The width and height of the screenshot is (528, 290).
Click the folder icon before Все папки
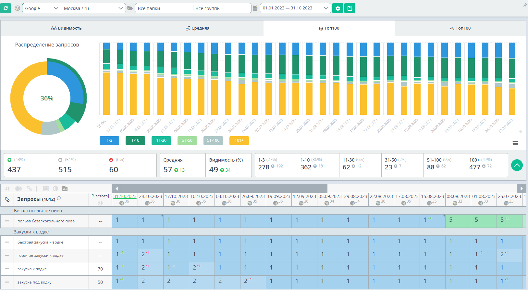point(130,8)
